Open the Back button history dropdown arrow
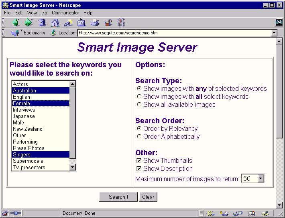 pos(19,19)
